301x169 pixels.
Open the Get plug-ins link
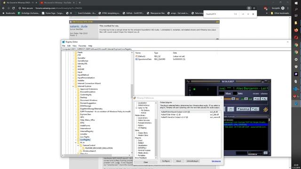216,161
